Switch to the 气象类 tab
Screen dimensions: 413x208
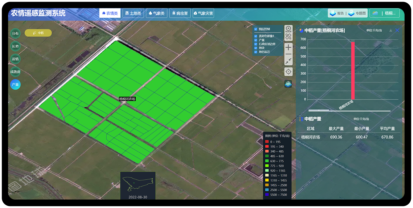click(156, 13)
